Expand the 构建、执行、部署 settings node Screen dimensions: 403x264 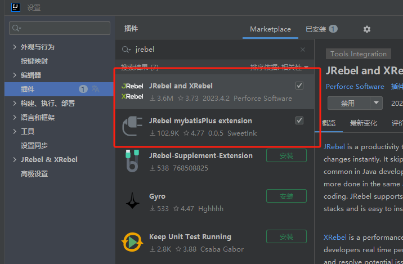coord(15,104)
